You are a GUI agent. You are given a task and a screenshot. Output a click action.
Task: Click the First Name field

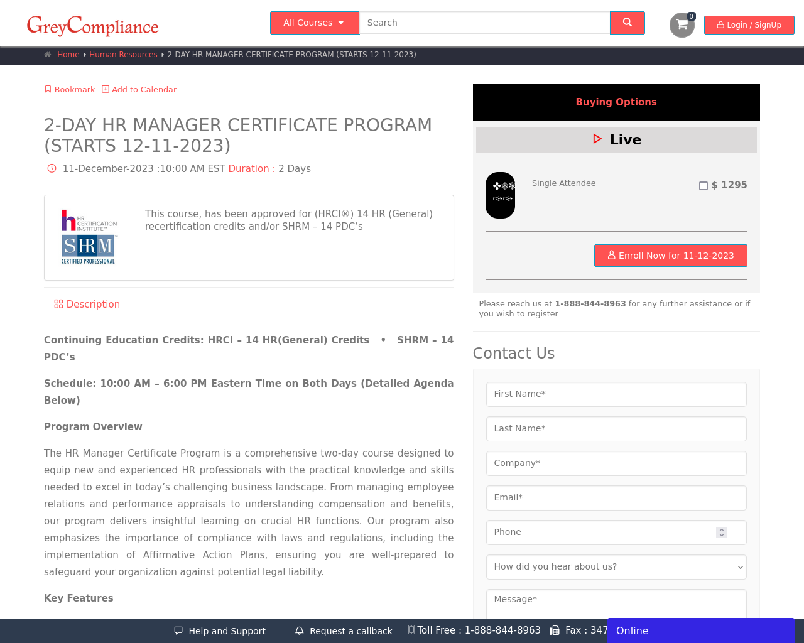616,394
